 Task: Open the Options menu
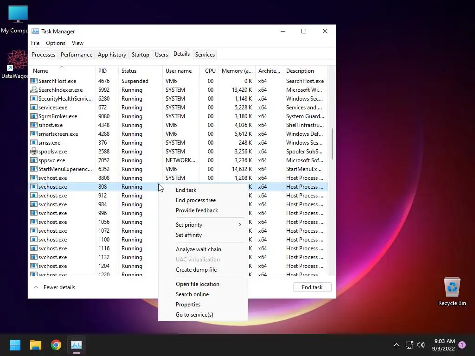point(56,43)
